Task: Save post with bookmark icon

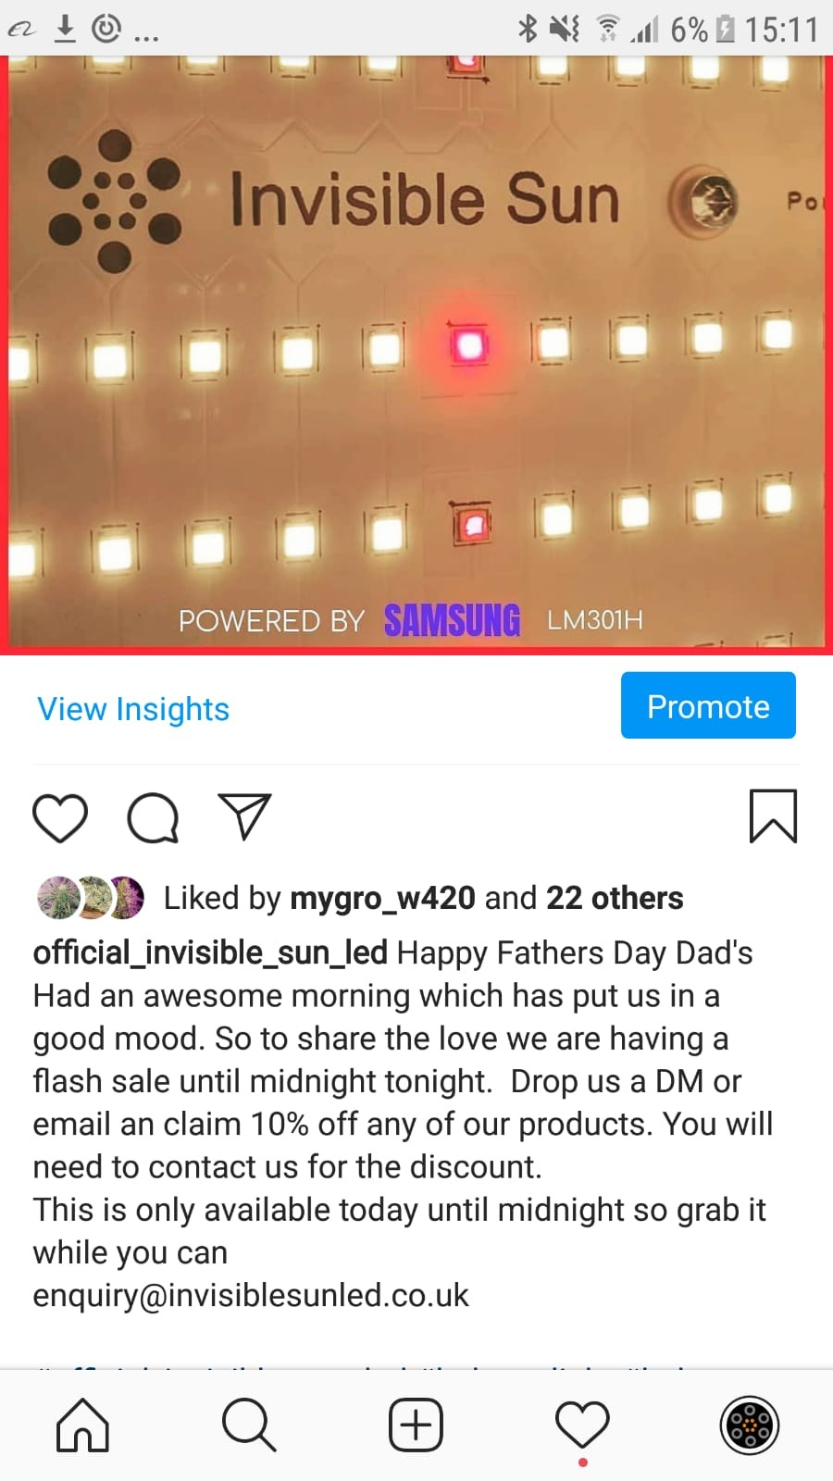Action: [773, 816]
